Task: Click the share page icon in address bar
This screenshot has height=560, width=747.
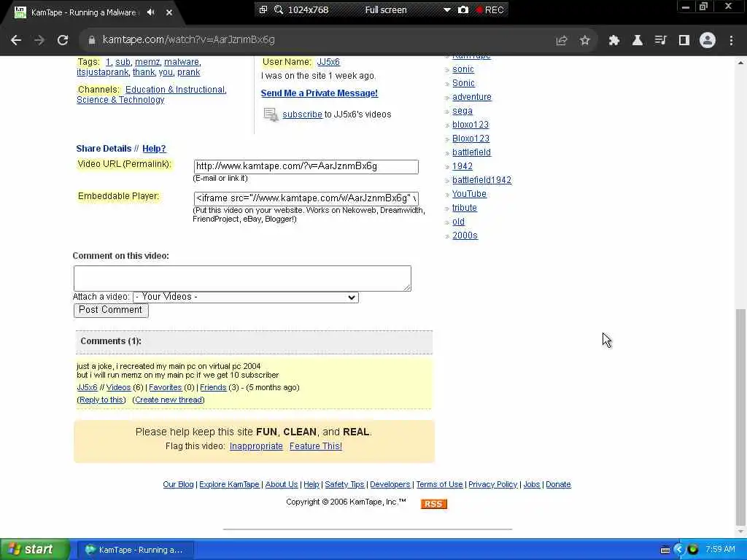Action: click(x=562, y=41)
